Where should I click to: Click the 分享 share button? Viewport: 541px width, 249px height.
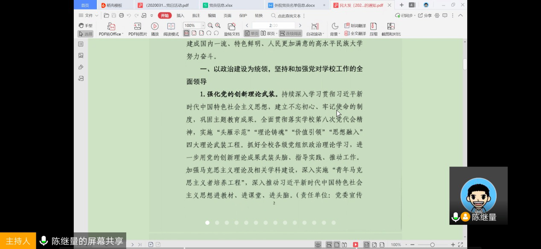point(425,16)
